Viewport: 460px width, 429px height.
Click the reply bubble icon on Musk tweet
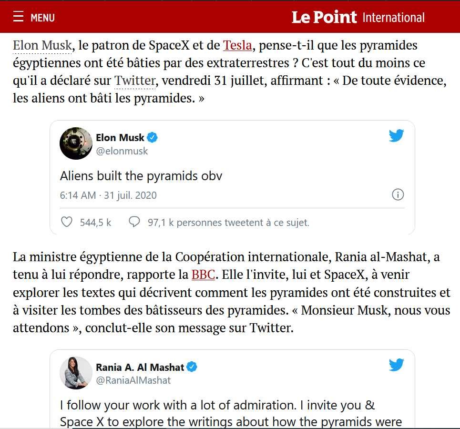[134, 222]
